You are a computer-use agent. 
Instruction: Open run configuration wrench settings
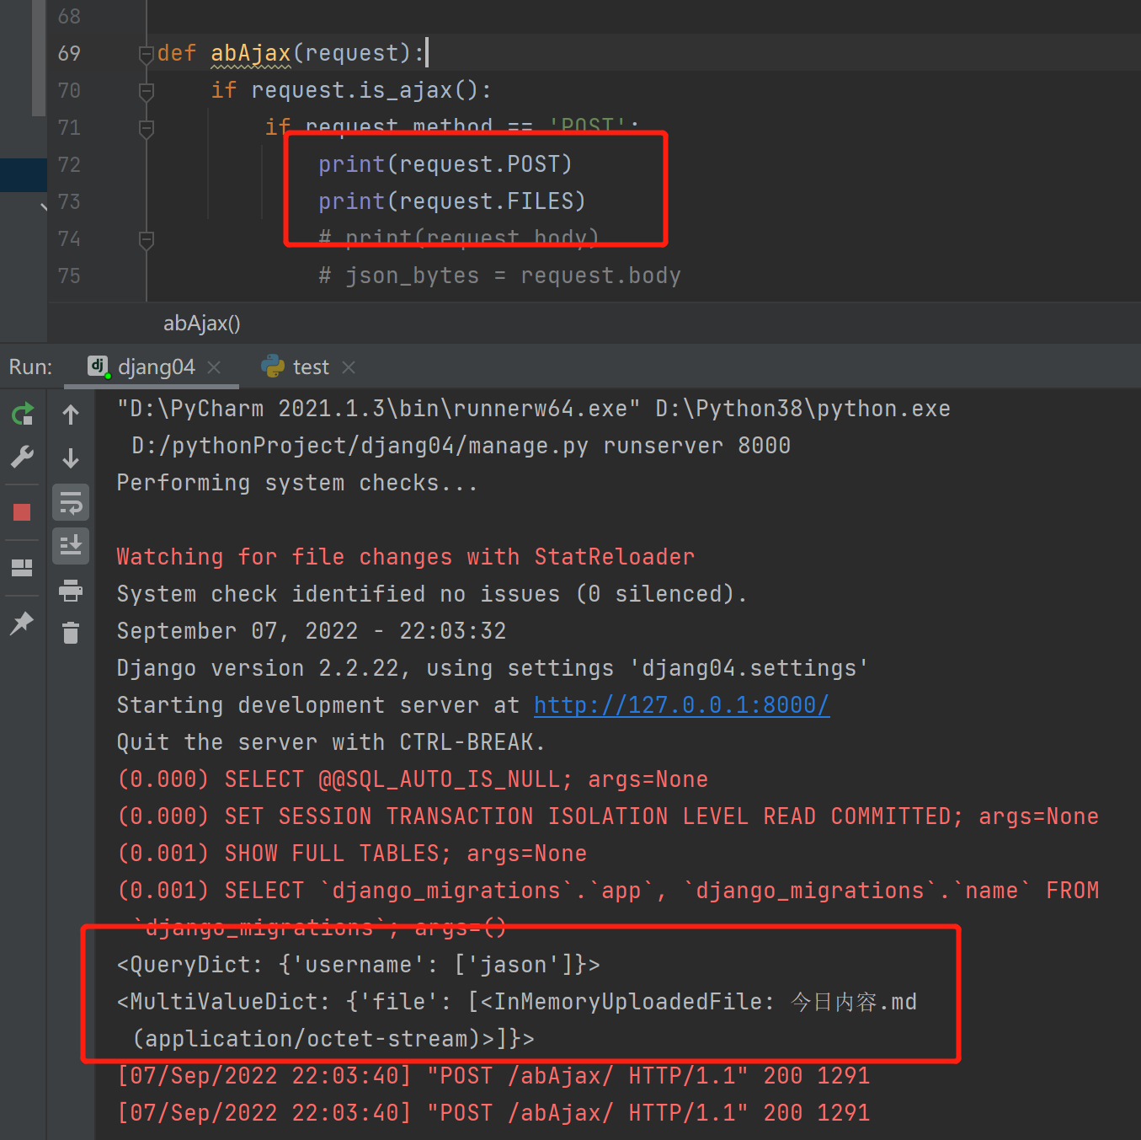[23, 457]
